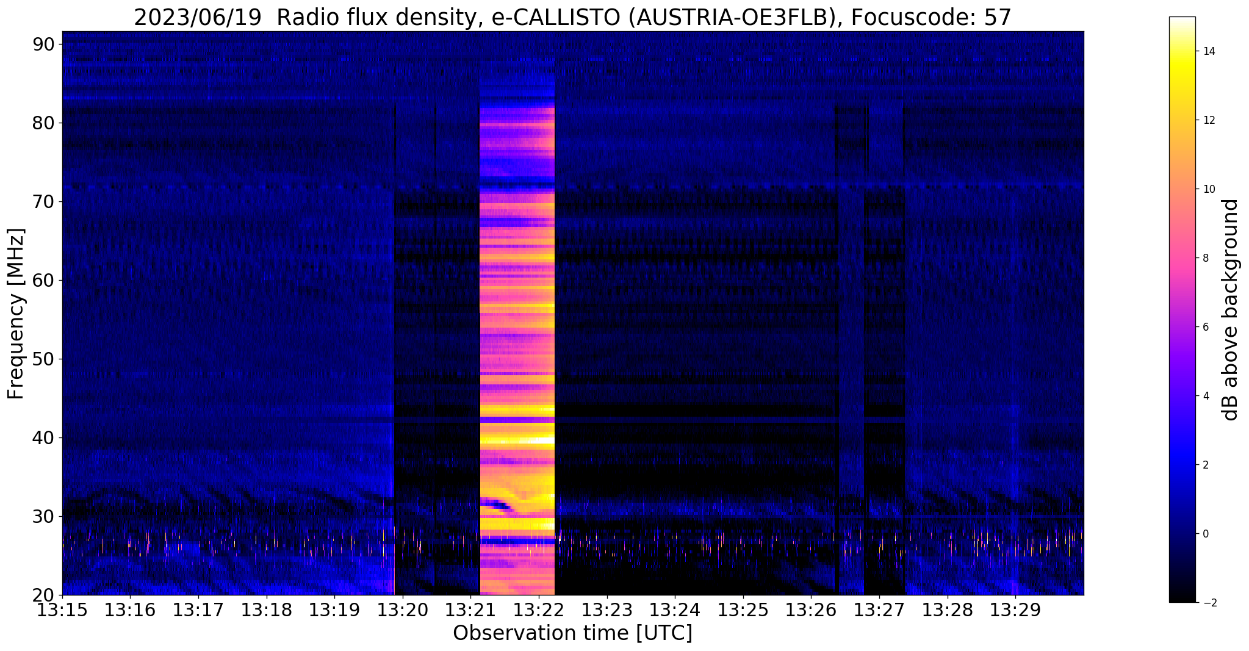Click the 70 frequency tick label
The height and width of the screenshot is (651, 1249).
[x=44, y=201]
